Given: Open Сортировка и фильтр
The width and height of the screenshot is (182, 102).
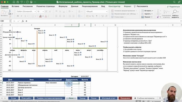Looking at the screenshot, I should click(x=166, y=14).
